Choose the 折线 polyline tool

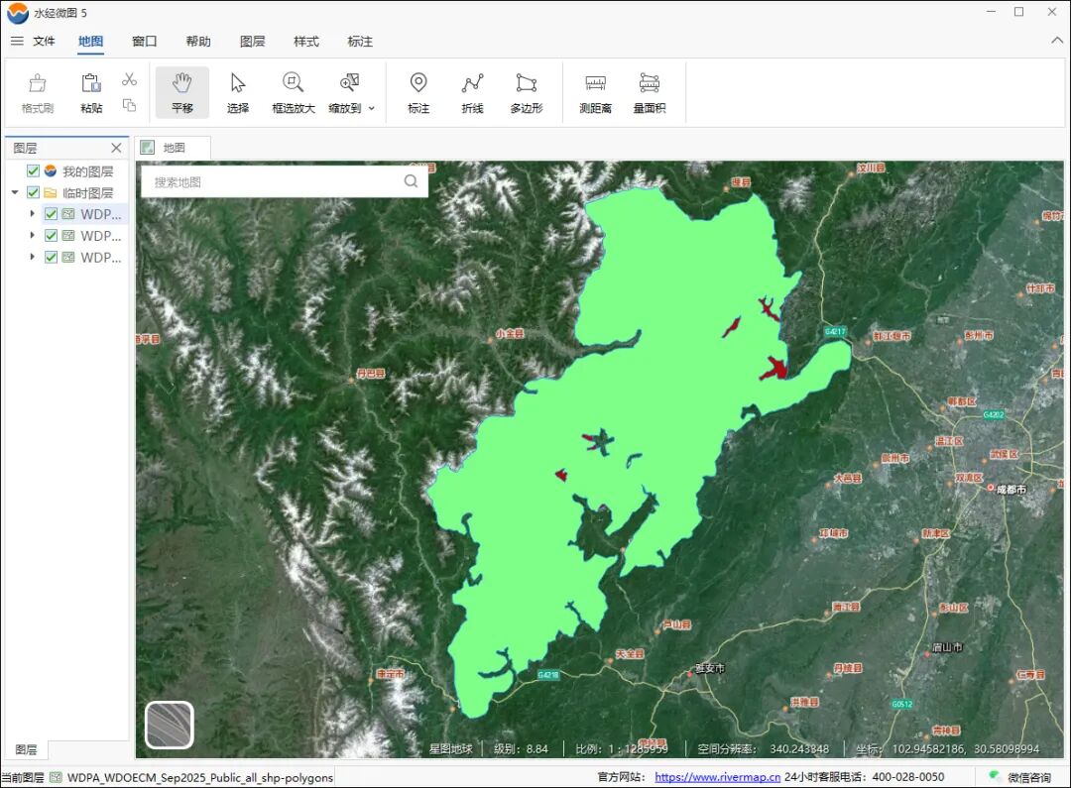pos(472,92)
